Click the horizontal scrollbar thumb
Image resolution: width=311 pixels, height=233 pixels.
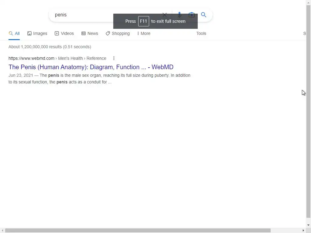point(138,231)
